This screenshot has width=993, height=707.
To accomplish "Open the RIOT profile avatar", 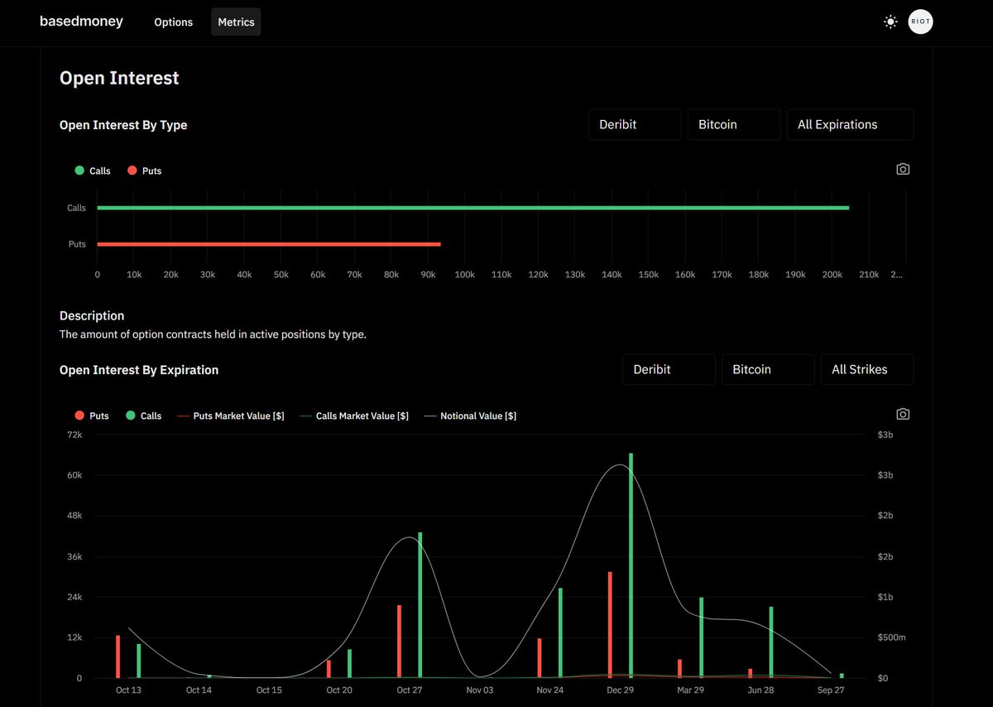I will point(920,22).
